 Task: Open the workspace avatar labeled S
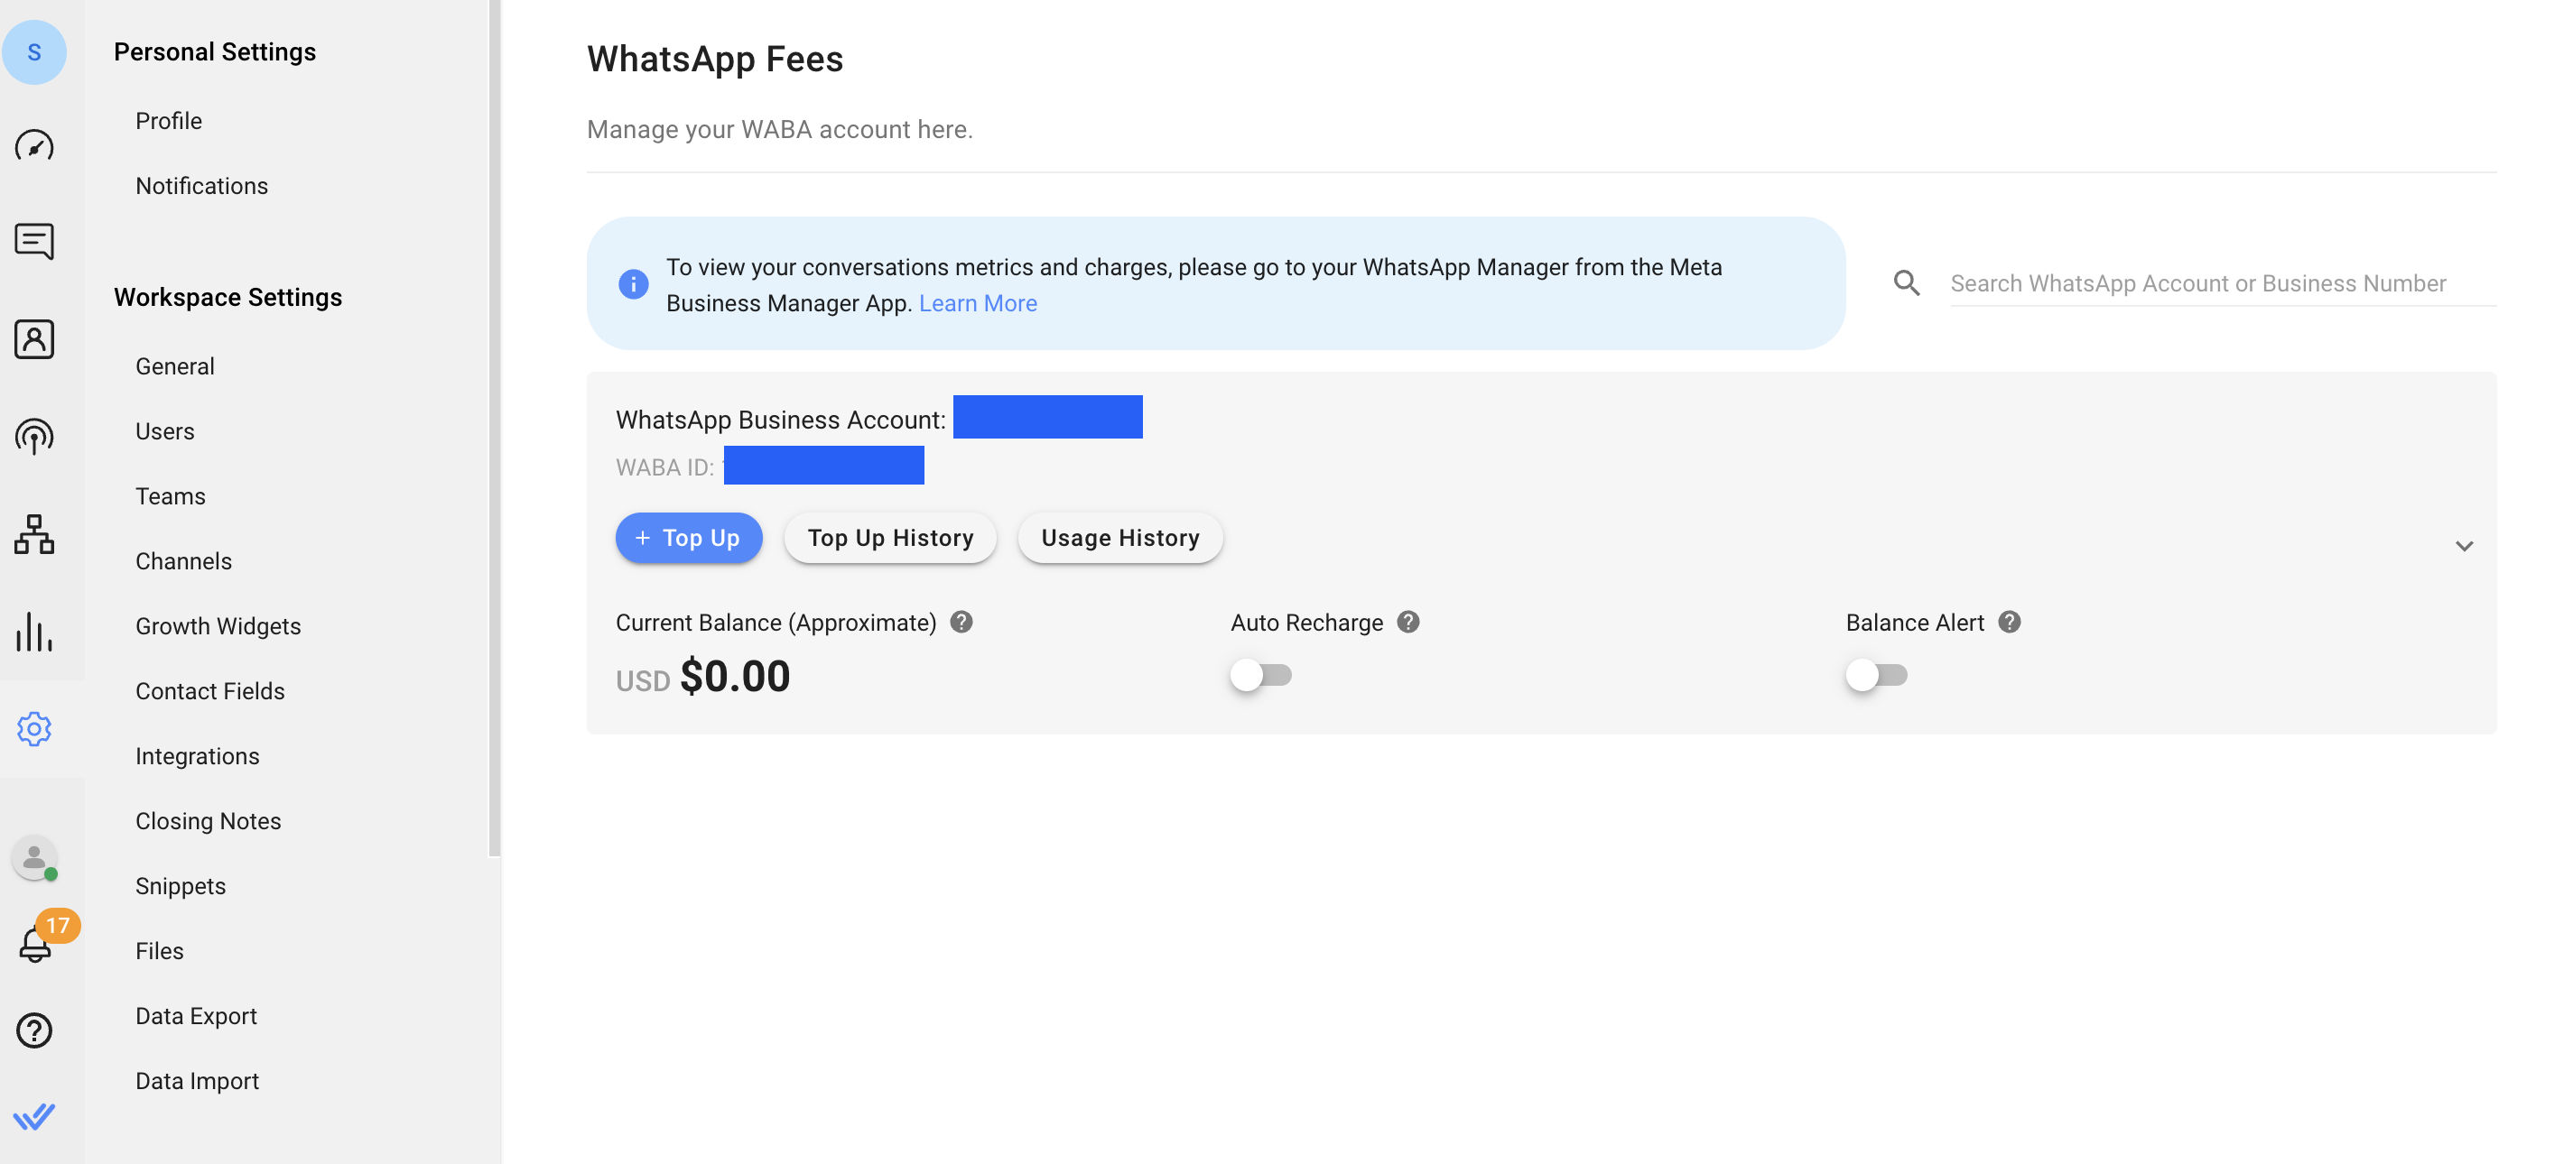[x=34, y=52]
